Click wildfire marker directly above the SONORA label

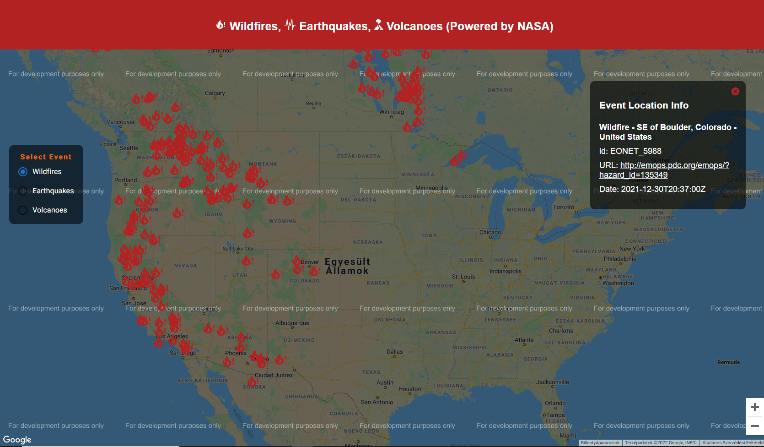click(252, 381)
